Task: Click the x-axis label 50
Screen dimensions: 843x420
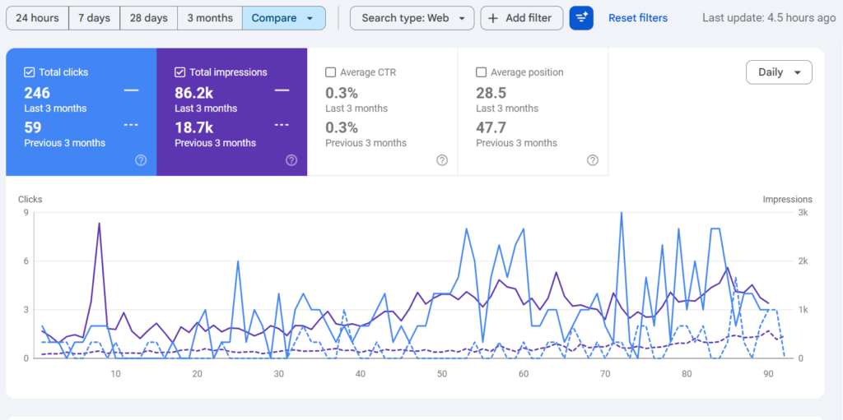Action: [442, 374]
